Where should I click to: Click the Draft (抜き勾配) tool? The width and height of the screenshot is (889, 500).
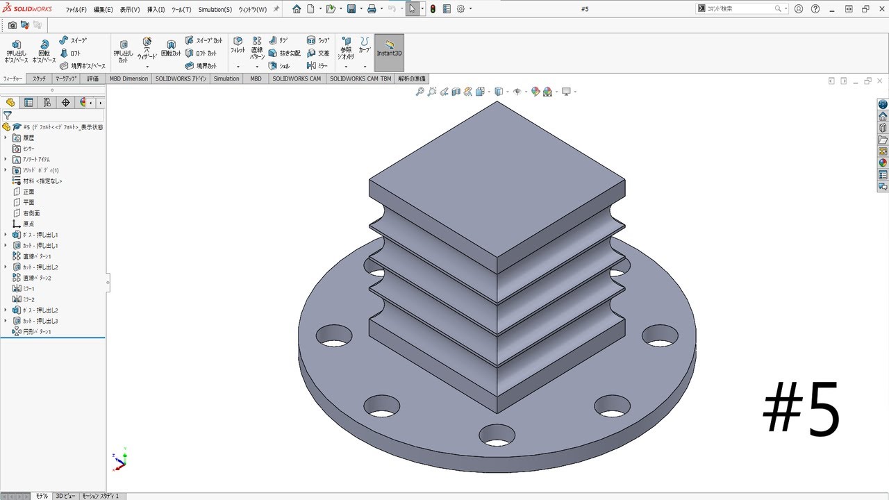[x=285, y=53]
